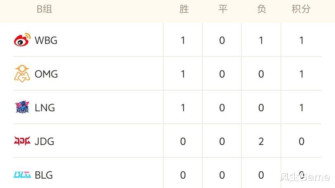Click the LNG team logo
Screen dimensions: 335x188
coord(22,108)
